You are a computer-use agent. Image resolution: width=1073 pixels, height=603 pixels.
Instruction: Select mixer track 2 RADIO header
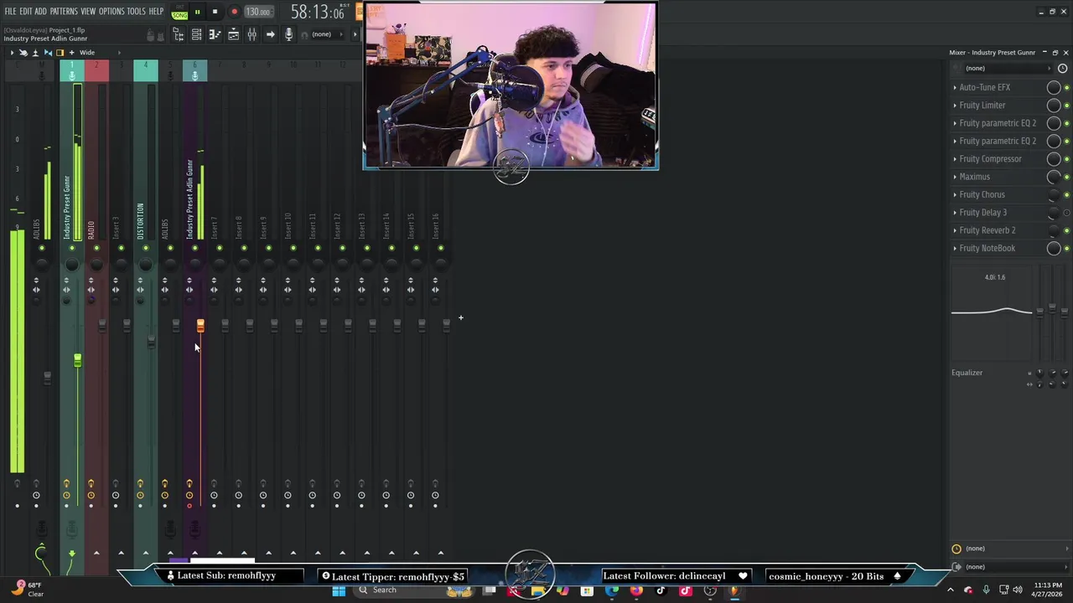click(96, 71)
